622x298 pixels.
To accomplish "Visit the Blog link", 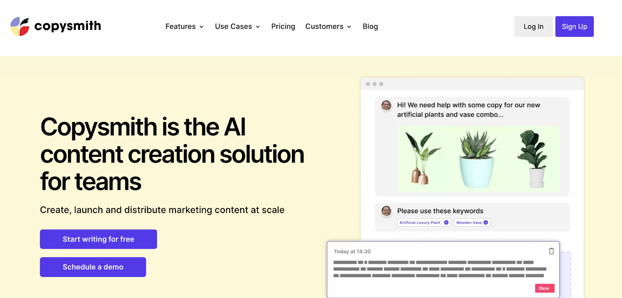I will (x=370, y=26).
